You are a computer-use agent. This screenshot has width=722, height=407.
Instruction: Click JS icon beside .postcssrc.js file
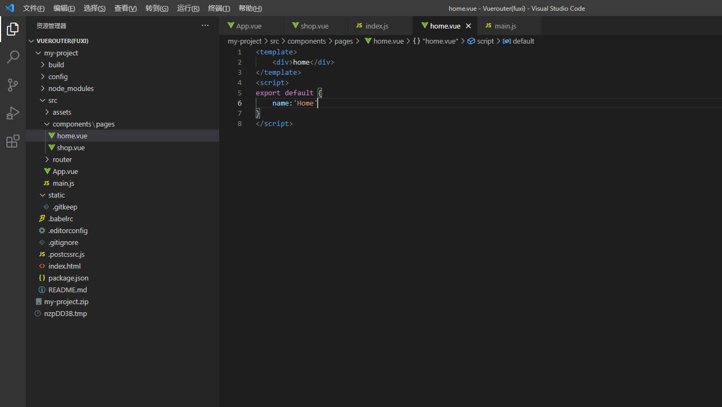pyautogui.click(x=42, y=254)
